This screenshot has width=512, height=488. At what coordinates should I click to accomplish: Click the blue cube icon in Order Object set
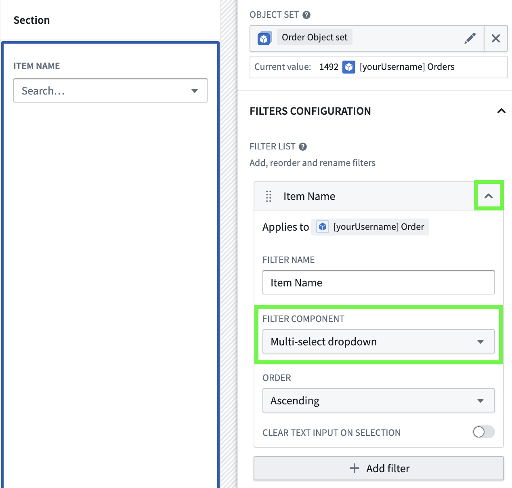264,38
